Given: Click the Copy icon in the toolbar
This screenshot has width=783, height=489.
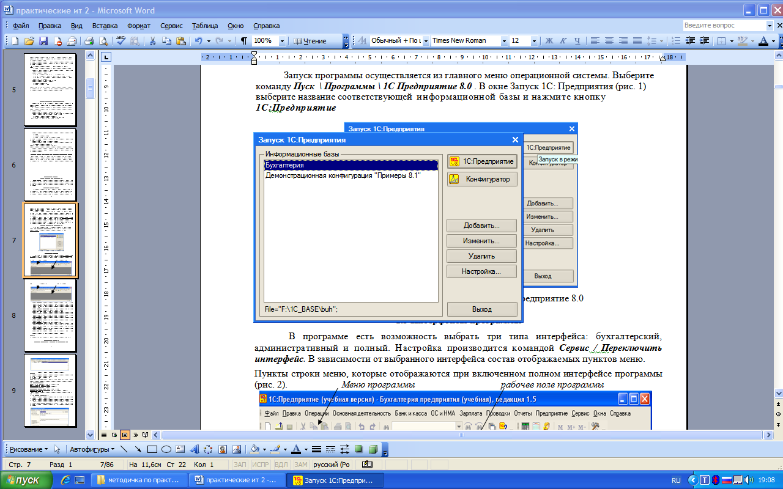Looking at the screenshot, I should [x=166, y=41].
